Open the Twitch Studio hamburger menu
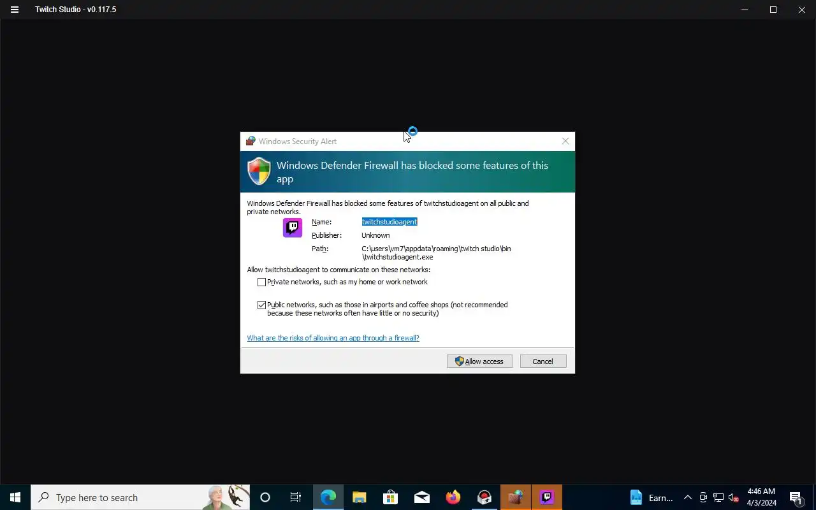This screenshot has height=510, width=816. pos(15,10)
